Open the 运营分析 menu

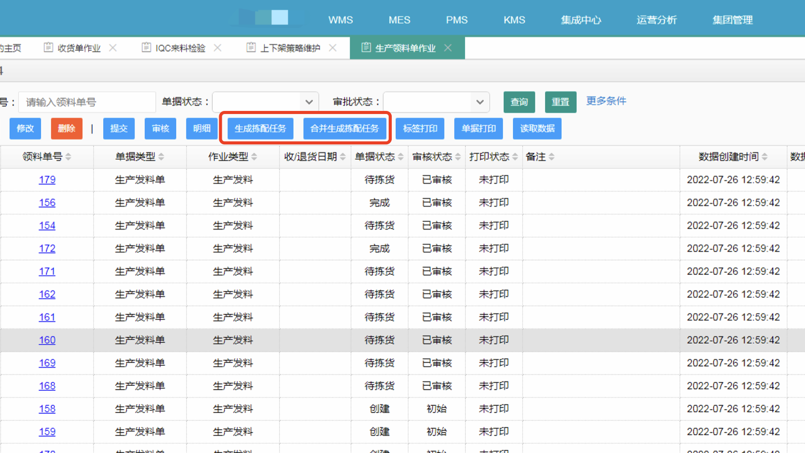656,20
